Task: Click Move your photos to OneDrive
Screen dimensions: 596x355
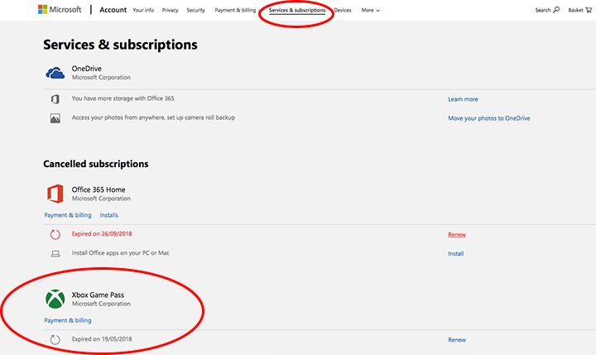Action: pyautogui.click(x=488, y=118)
